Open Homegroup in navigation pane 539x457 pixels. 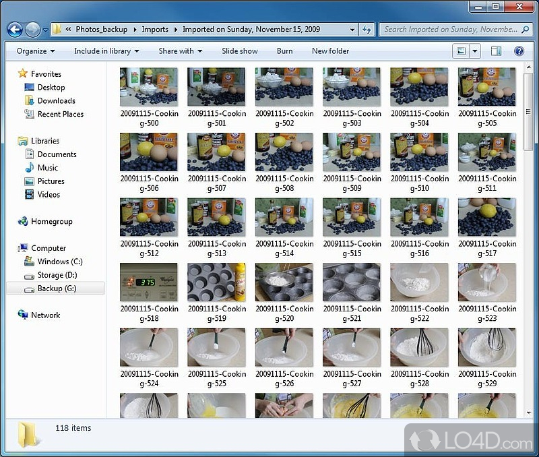pos(51,221)
